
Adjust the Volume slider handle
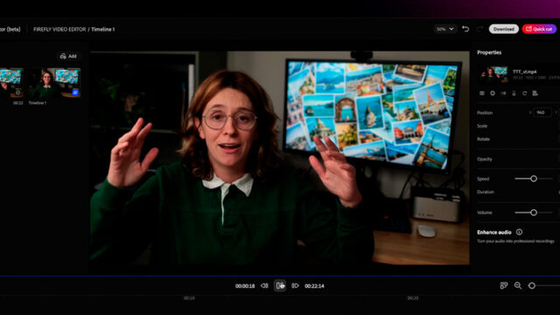[534, 213]
